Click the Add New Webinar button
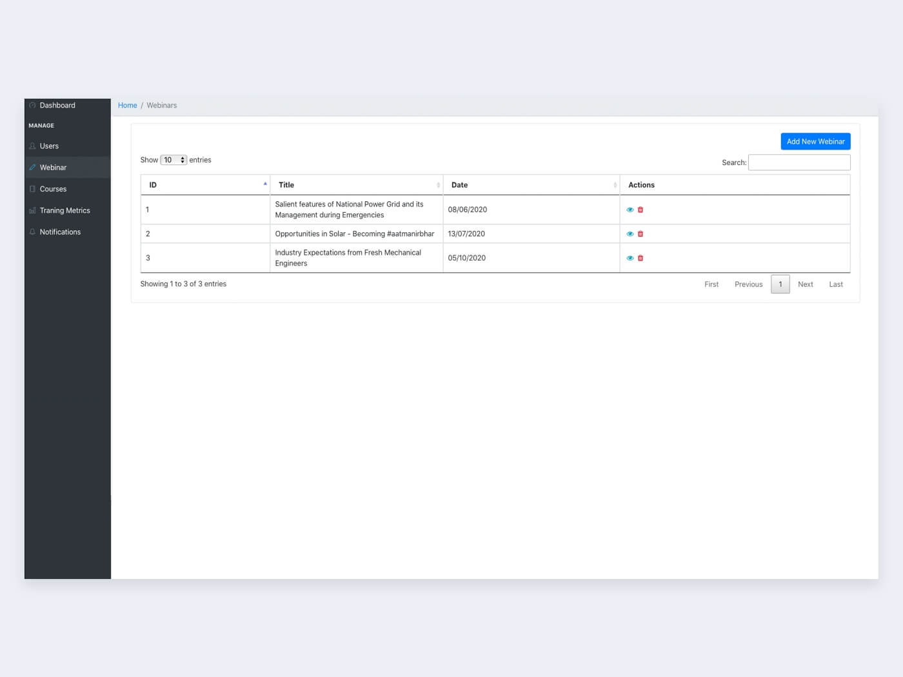This screenshot has width=903, height=677. tap(815, 142)
